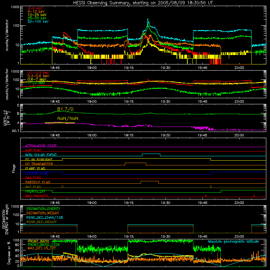The width and height of the screenshot is (270, 270).
Task: Click the REAR_DEC_WEIGHT legend label
Action: coord(42,222)
